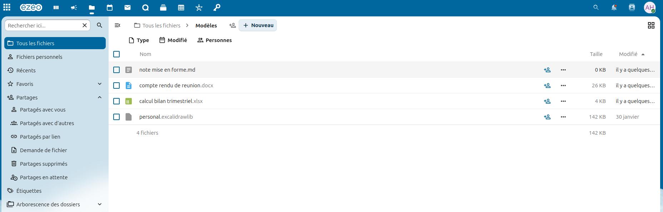Open the Étiquettes view
The width and height of the screenshot is (663, 212).
55,191
